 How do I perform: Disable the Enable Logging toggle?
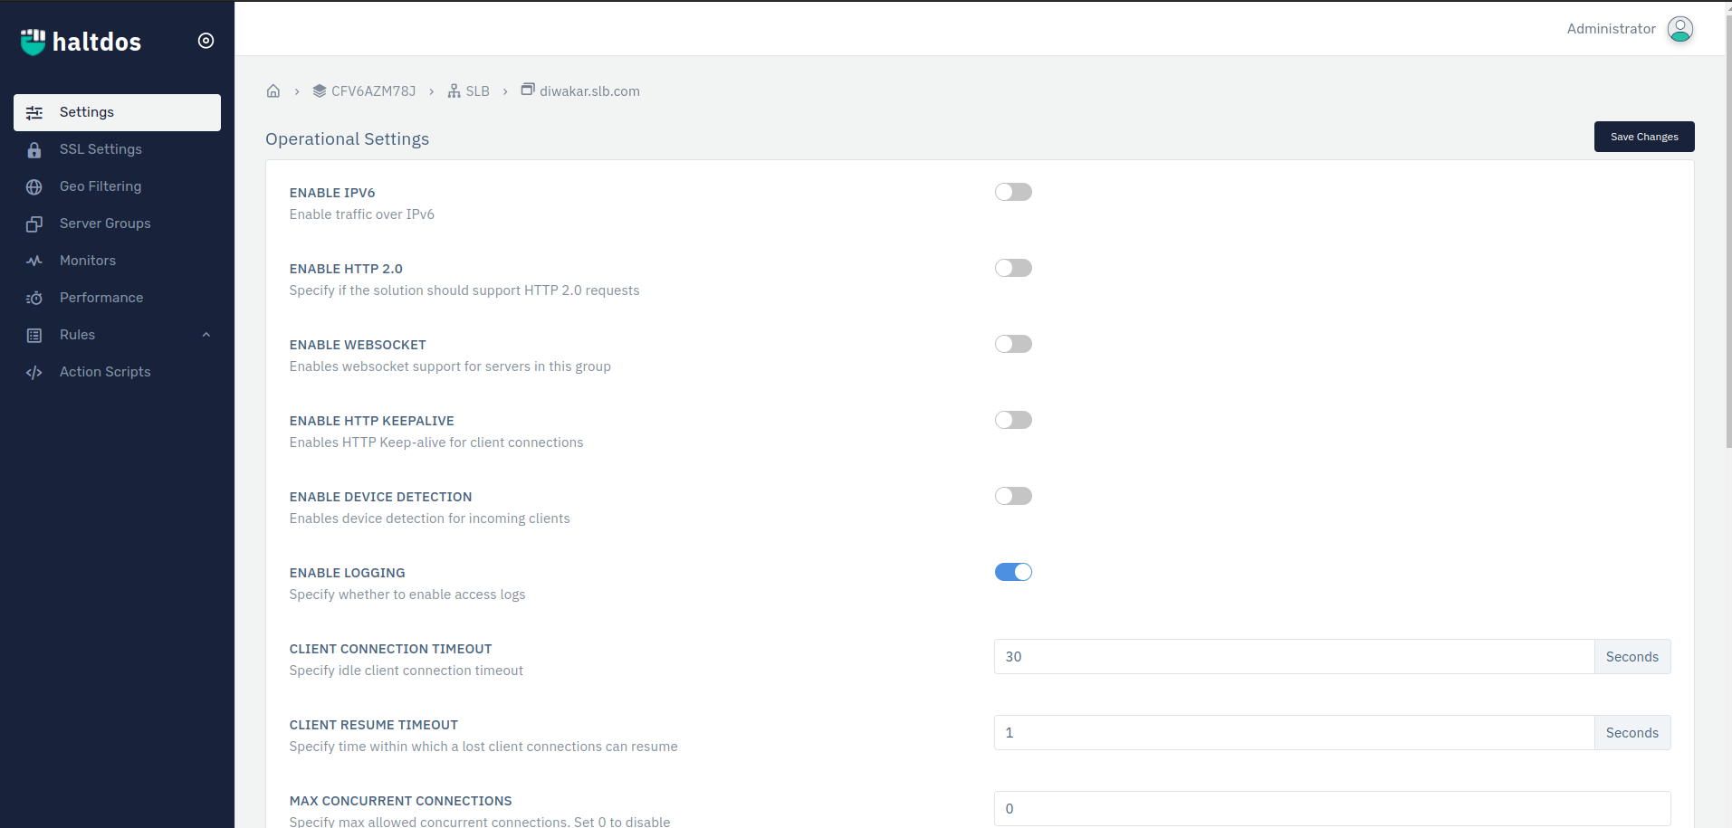click(1013, 572)
